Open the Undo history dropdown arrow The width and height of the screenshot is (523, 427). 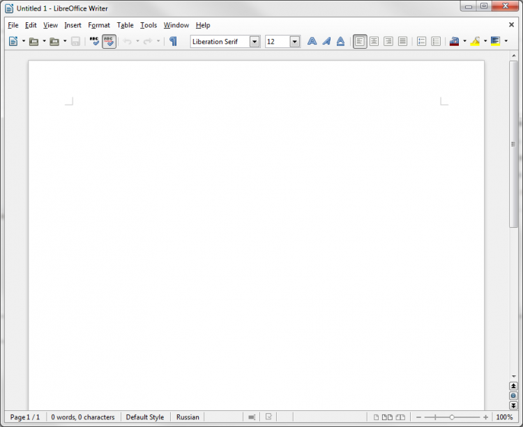point(137,41)
